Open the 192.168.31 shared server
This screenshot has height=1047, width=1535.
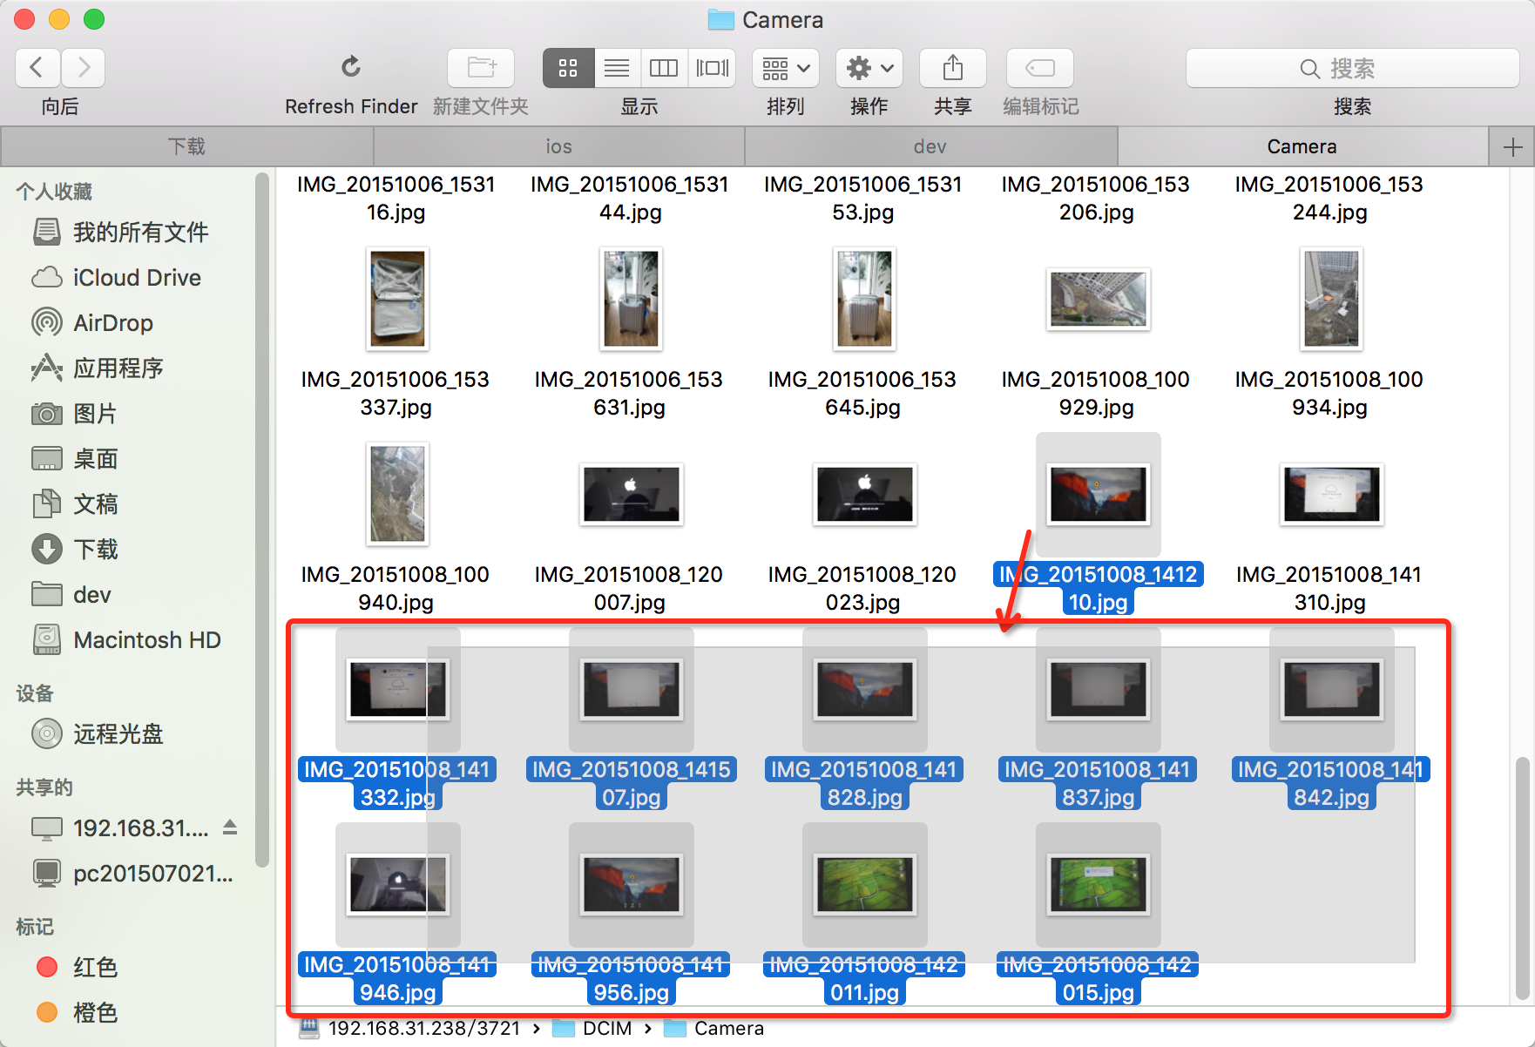pos(120,828)
